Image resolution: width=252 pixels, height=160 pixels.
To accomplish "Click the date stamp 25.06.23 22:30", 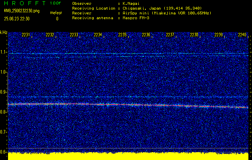I will click(x=17, y=19).
